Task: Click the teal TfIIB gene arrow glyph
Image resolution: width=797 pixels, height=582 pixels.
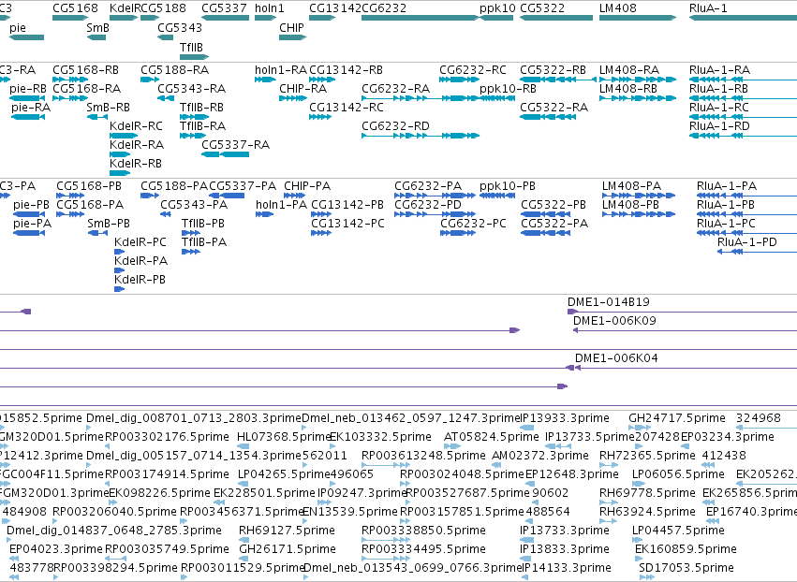Action: coord(194,57)
